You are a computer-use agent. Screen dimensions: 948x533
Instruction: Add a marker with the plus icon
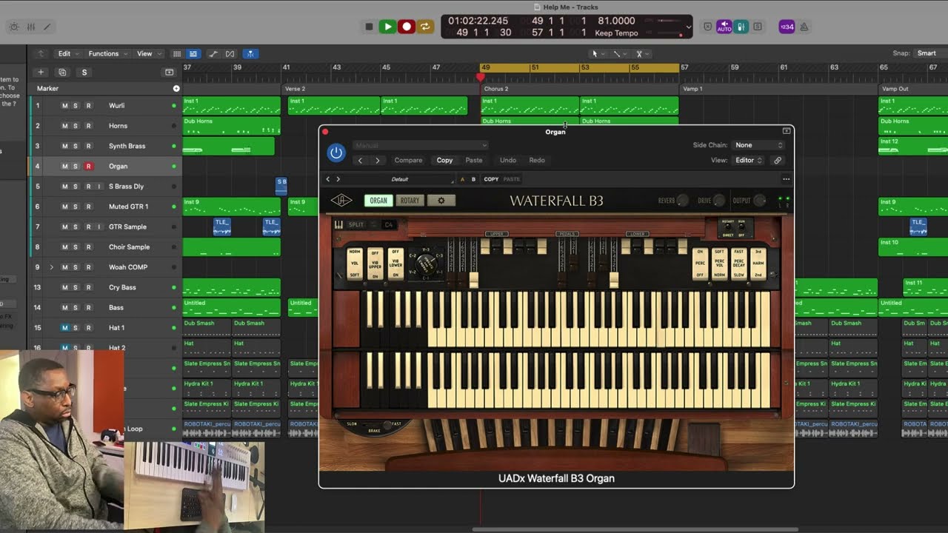(176, 88)
